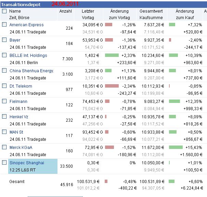
Task: Click the Änderung zum Vortag header
Action: (119, 14)
